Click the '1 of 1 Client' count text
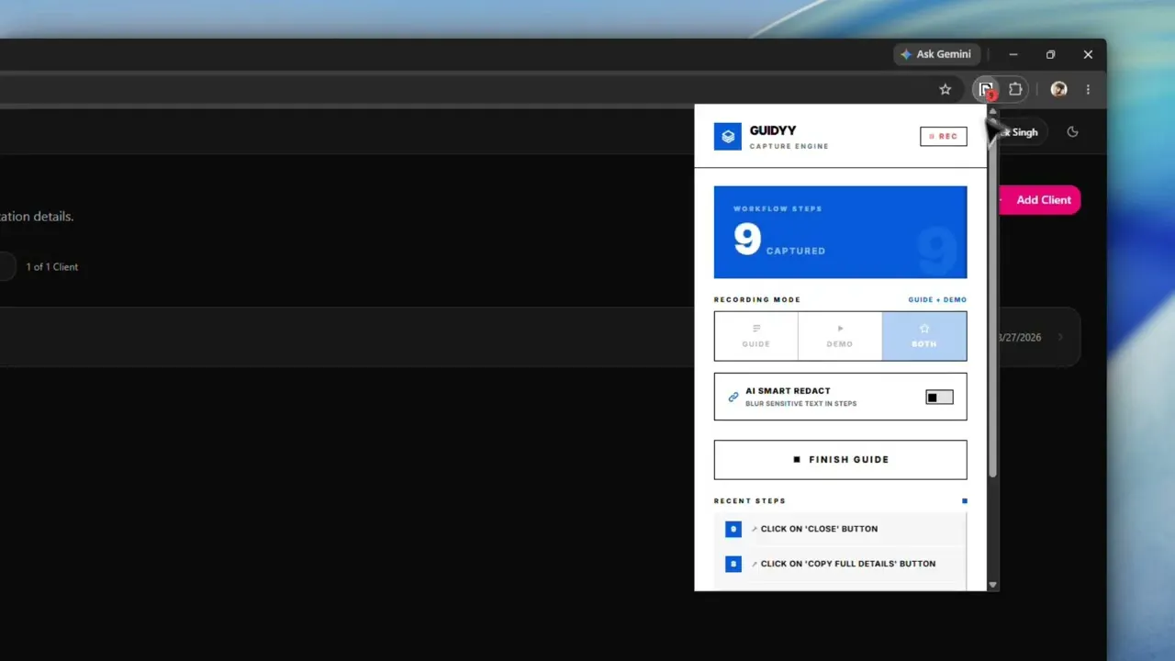This screenshot has width=1175, height=661. tap(52, 267)
